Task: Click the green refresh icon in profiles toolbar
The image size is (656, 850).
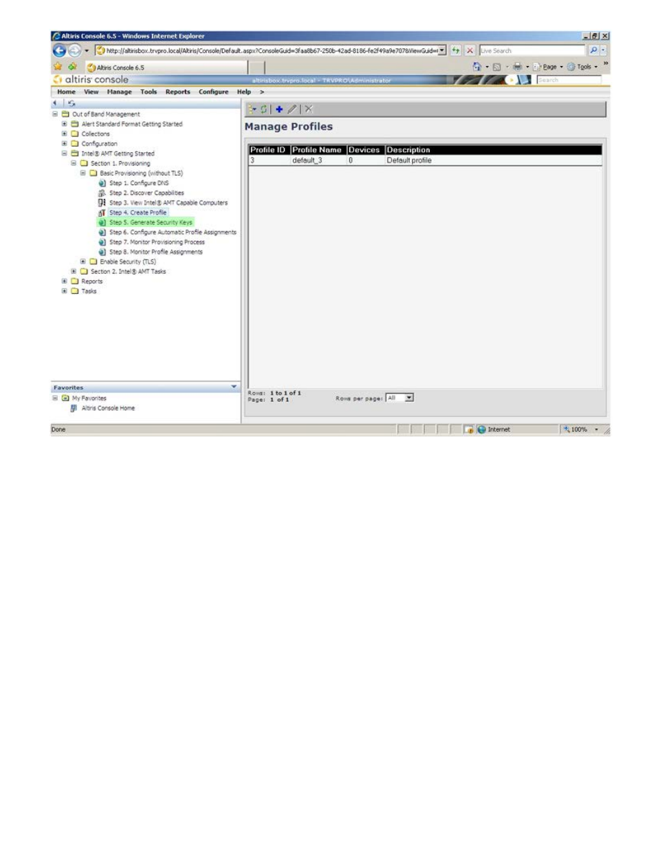Action: [x=263, y=109]
